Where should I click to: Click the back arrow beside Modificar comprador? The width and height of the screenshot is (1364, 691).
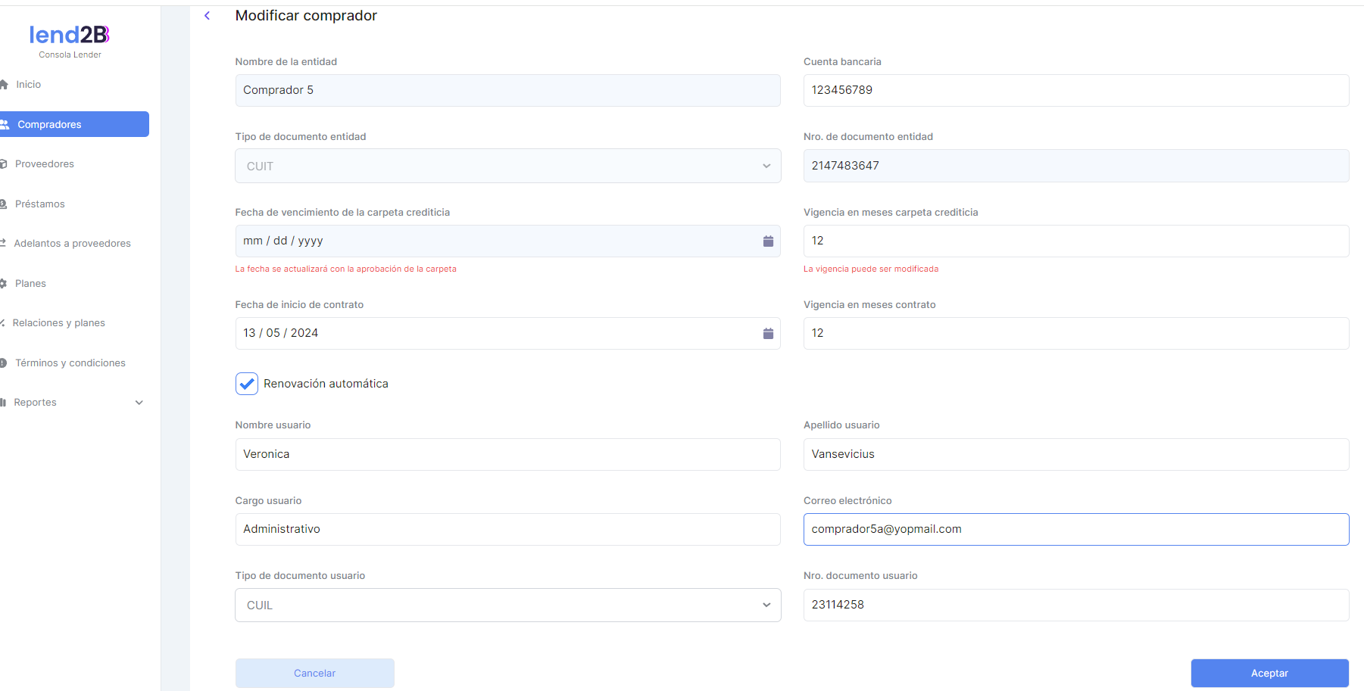click(x=207, y=16)
